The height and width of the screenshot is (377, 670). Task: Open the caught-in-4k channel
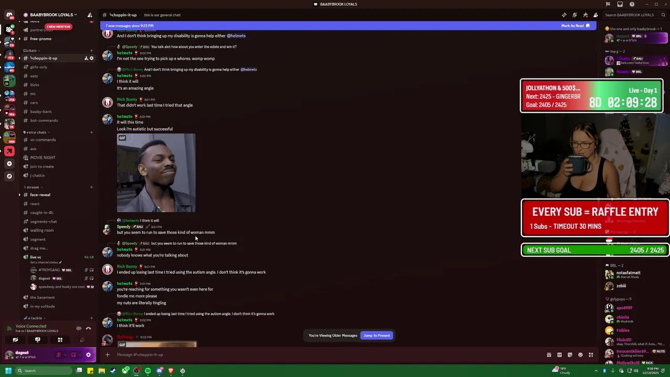tap(58, 213)
